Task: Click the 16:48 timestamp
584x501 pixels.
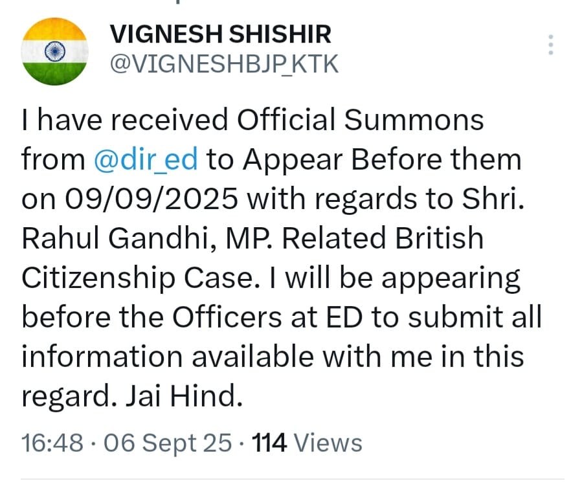Action: 52,443
